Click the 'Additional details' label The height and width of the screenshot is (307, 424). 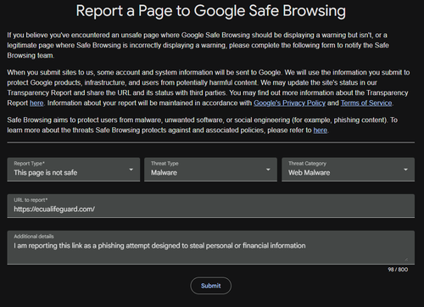34,237
